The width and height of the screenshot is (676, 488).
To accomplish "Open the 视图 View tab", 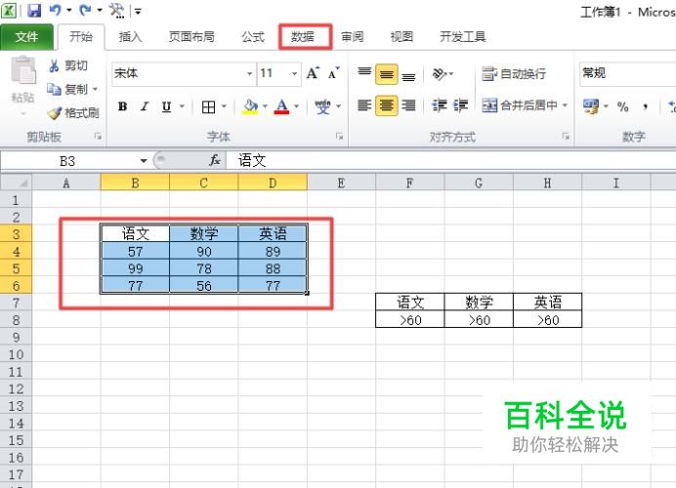I will pyautogui.click(x=401, y=37).
